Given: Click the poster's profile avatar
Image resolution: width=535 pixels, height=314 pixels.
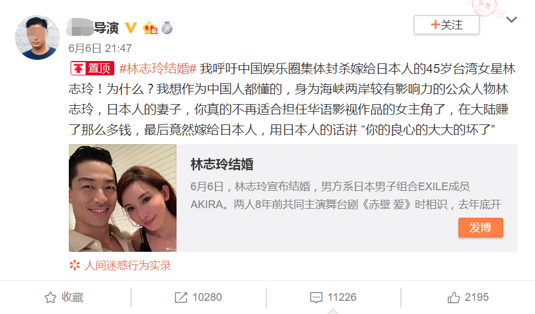Looking at the screenshot, I should click(x=37, y=38).
